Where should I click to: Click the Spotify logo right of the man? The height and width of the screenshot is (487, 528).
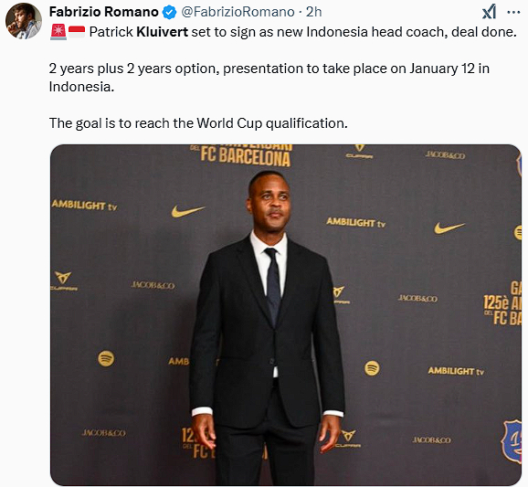coord(372,368)
